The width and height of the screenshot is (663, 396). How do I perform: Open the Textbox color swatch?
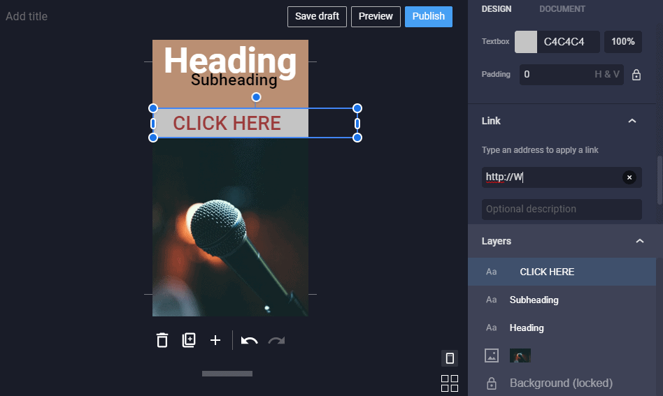click(526, 42)
